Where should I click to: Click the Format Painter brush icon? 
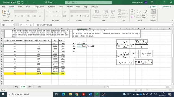8,17
